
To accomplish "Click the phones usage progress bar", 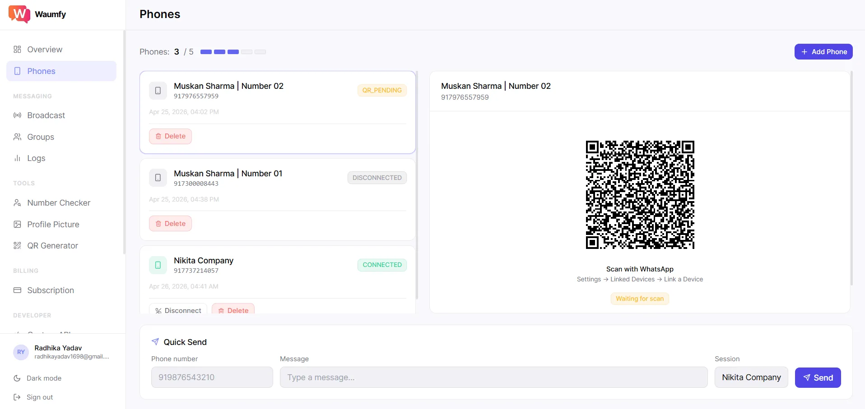I will coord(233,52).
